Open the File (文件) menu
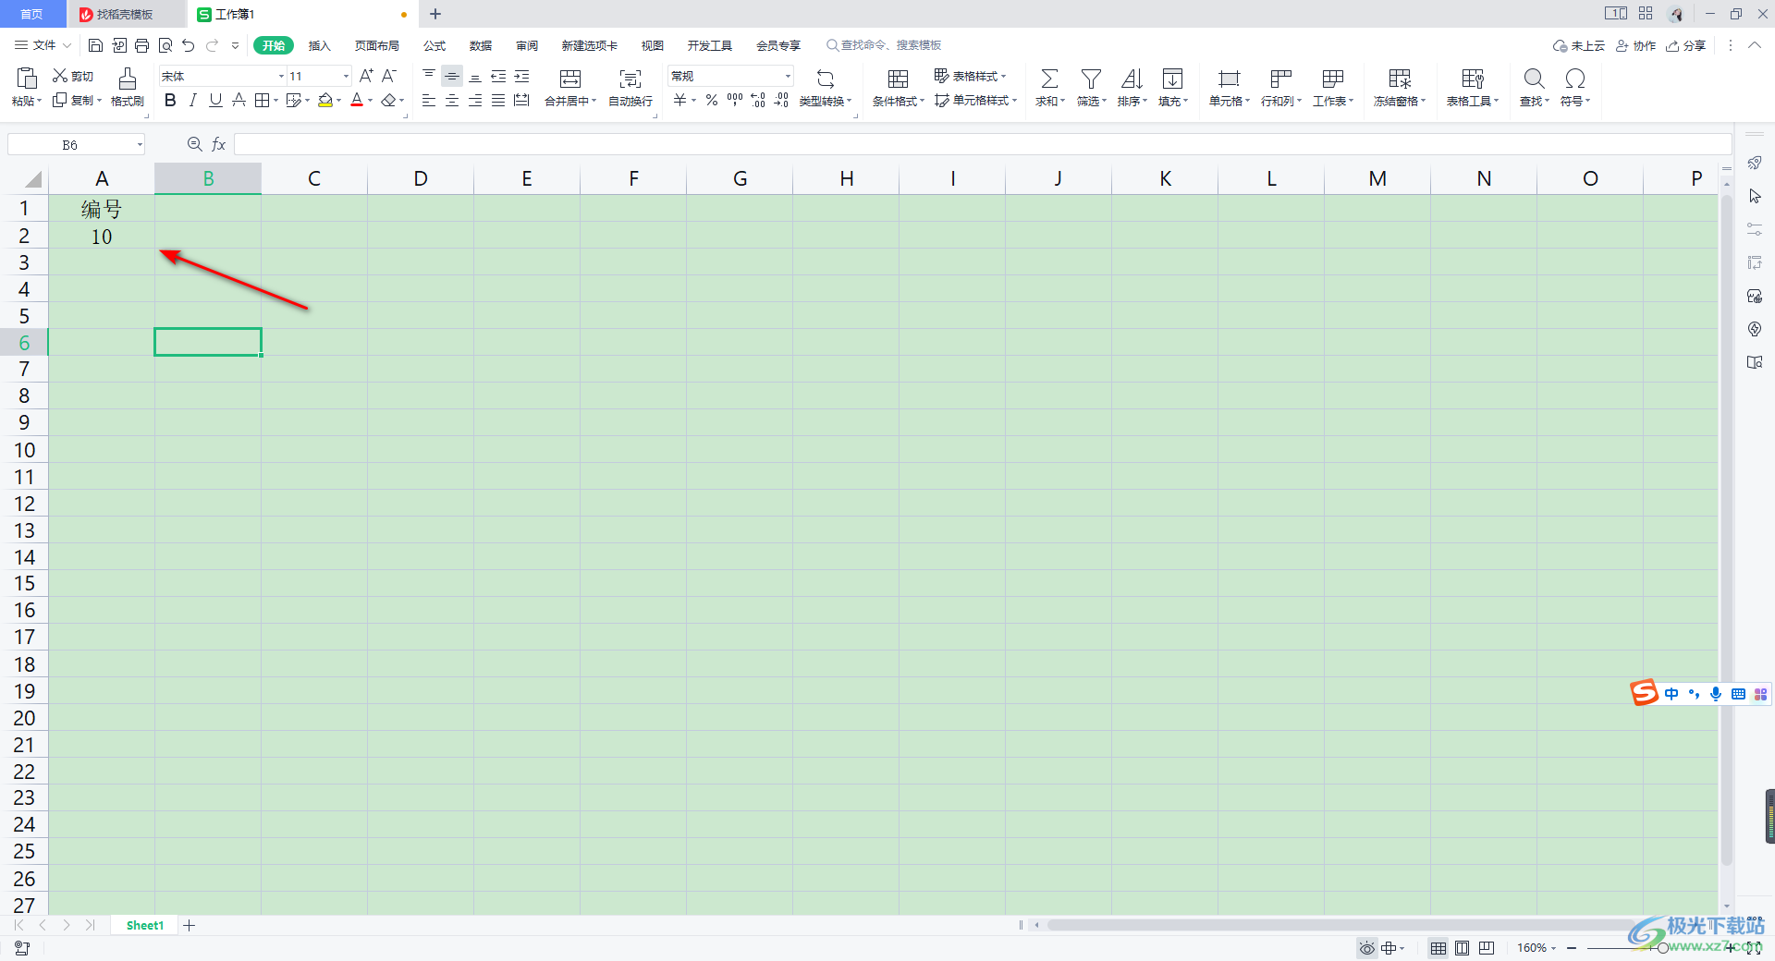 point(43,45)
